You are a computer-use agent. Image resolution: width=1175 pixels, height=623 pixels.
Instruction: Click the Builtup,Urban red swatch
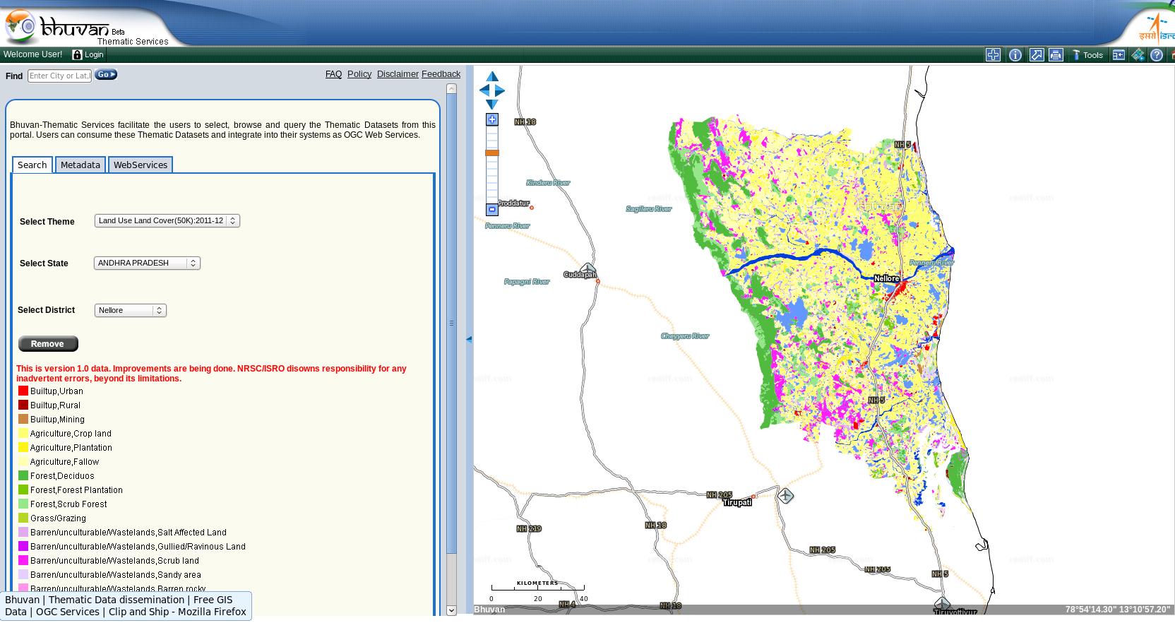[23, 391]
